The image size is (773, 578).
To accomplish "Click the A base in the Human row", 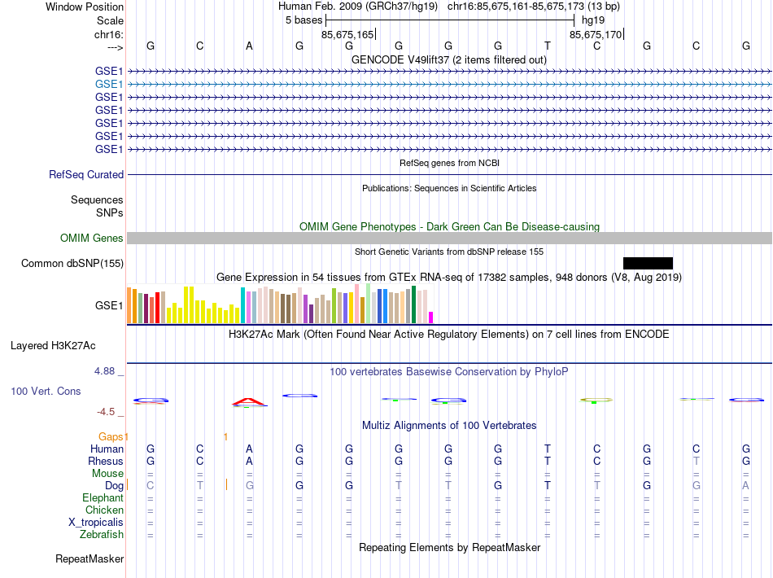I will pyautogui.click(x=250, y=449).
